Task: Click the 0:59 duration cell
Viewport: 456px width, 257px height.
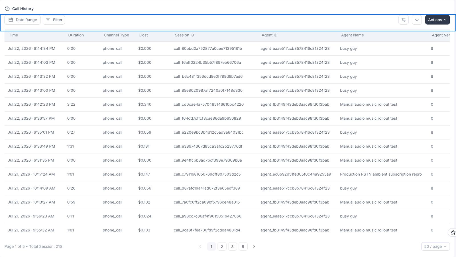Action: coord(71,202)
